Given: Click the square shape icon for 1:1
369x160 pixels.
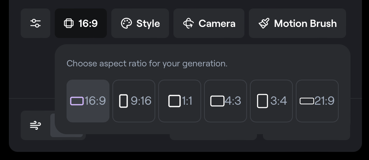Looking at the screenshot, I should [174, 101].
